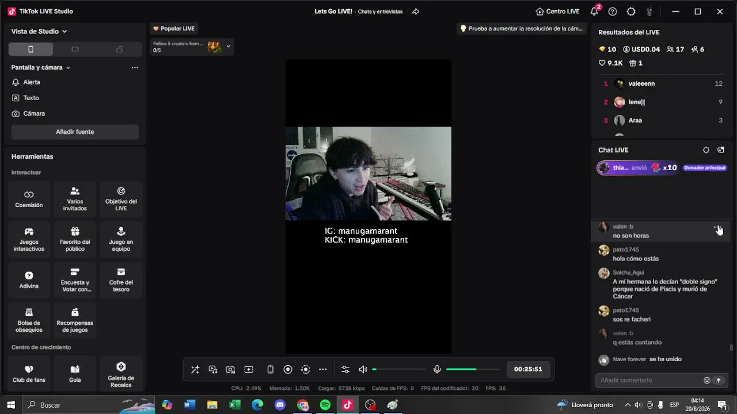The width and height of the screenshot is (737, 414).
Task: Open Varios invitados tool
Action: pyautogui.click(x=75, y=199)
